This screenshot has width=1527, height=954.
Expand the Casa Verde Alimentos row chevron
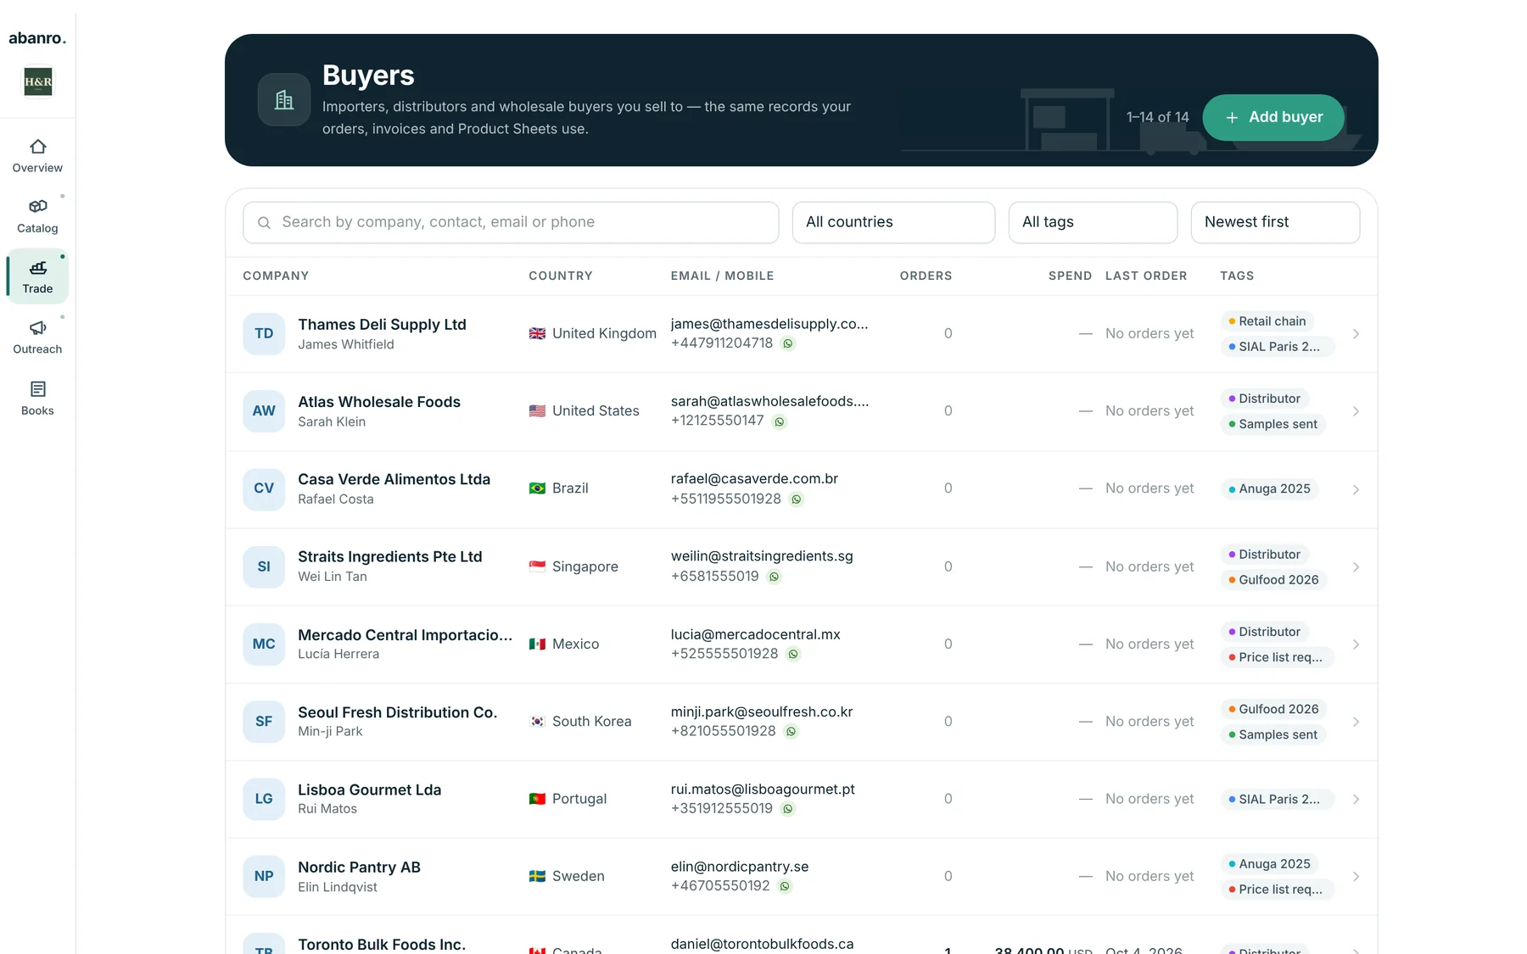pos(1356,489)
